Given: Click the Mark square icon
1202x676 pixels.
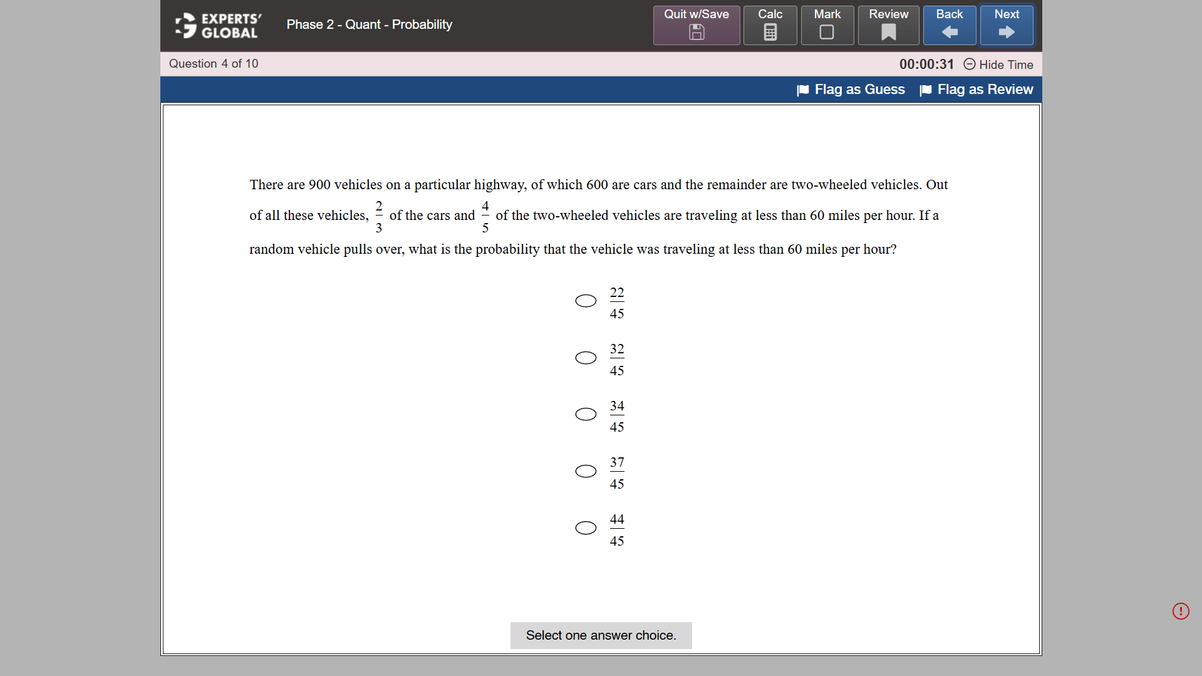Looking at the screenshot, I should pyautogui.click(x=826, y=32).
